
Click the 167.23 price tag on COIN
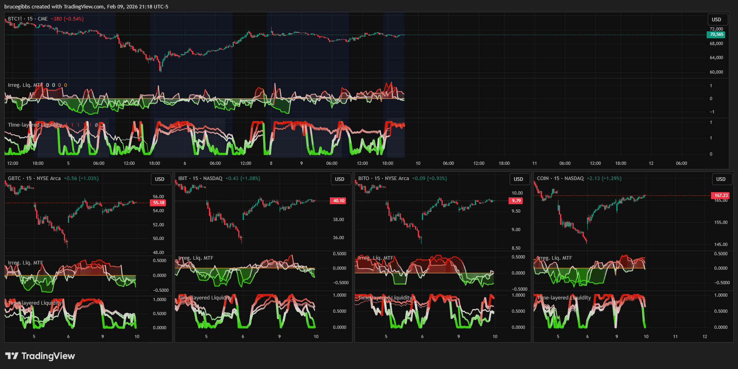[721, 195]
